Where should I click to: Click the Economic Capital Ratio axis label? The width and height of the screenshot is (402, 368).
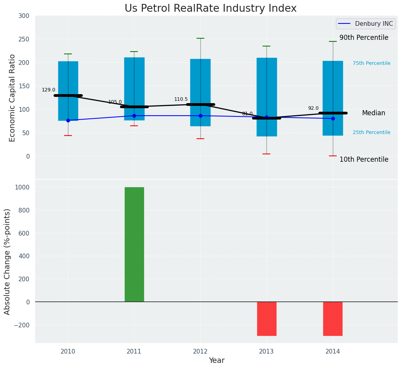pos(12,98)
